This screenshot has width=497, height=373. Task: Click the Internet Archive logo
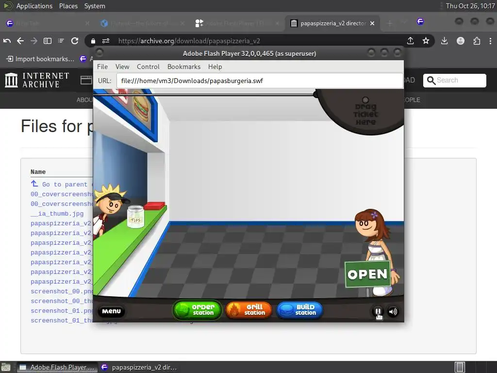point(37,80)
